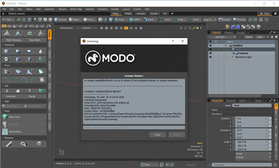Switch to the Model layout tab
Viewport: 279px width, 168px height.
coord(128,13)
